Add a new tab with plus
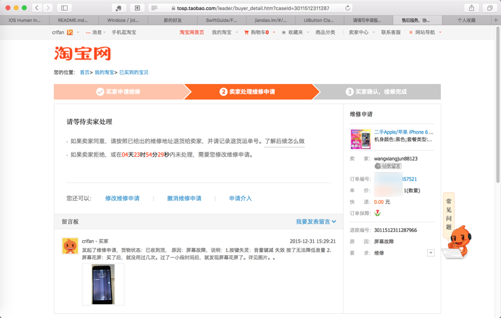The height and width of the screenshot is (318, 501). click(x=495, y=20)
